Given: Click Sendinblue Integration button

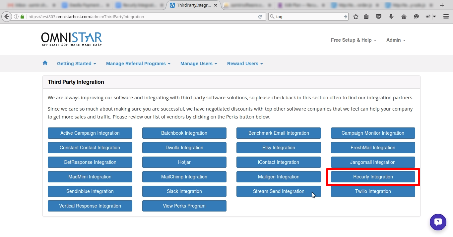Looking at the screenshot, I should click(90, 191).
